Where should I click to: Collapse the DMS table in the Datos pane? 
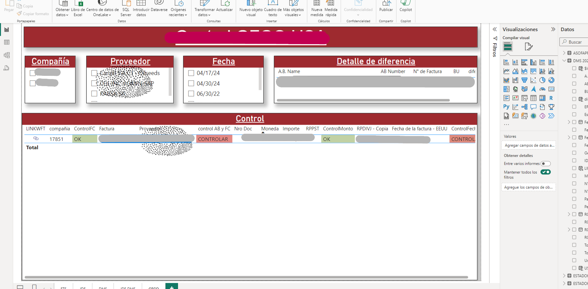565,60
